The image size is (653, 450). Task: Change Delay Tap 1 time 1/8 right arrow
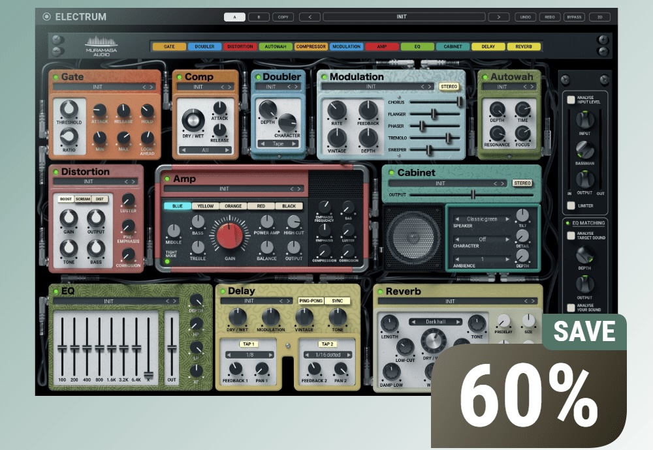pos(271,355)
